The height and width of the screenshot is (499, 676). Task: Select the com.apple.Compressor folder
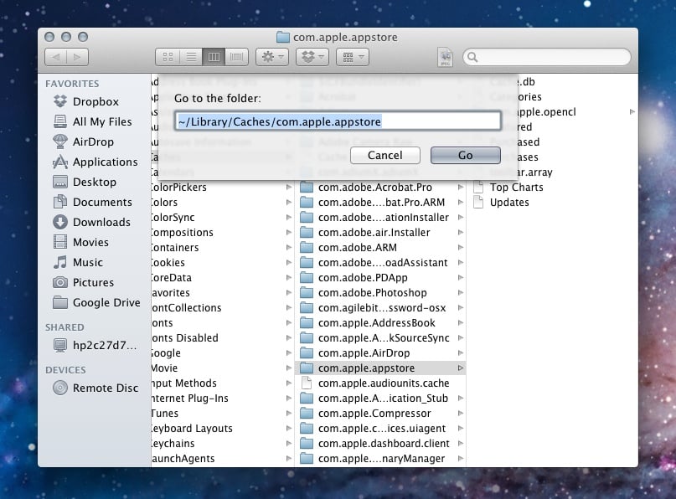(x=380, y=414)
